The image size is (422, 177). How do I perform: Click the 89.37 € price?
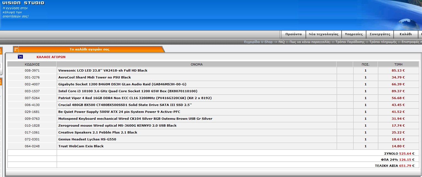pos(398,91)
